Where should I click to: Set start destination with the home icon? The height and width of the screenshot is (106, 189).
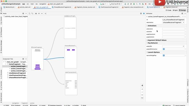tap(36, 14)
